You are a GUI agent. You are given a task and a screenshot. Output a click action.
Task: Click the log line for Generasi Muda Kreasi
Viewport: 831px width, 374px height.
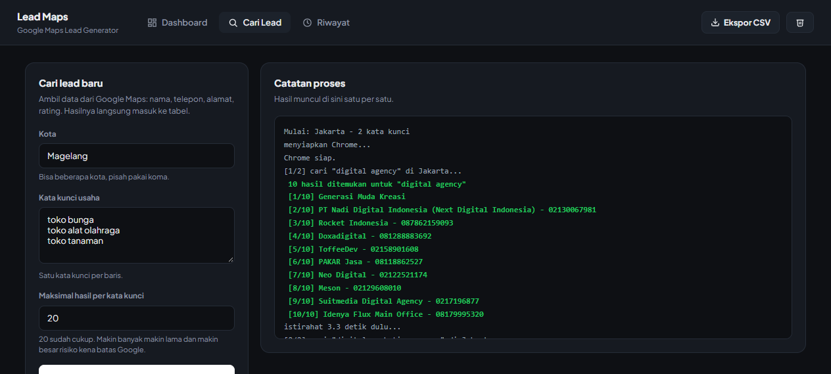(346, 197)
